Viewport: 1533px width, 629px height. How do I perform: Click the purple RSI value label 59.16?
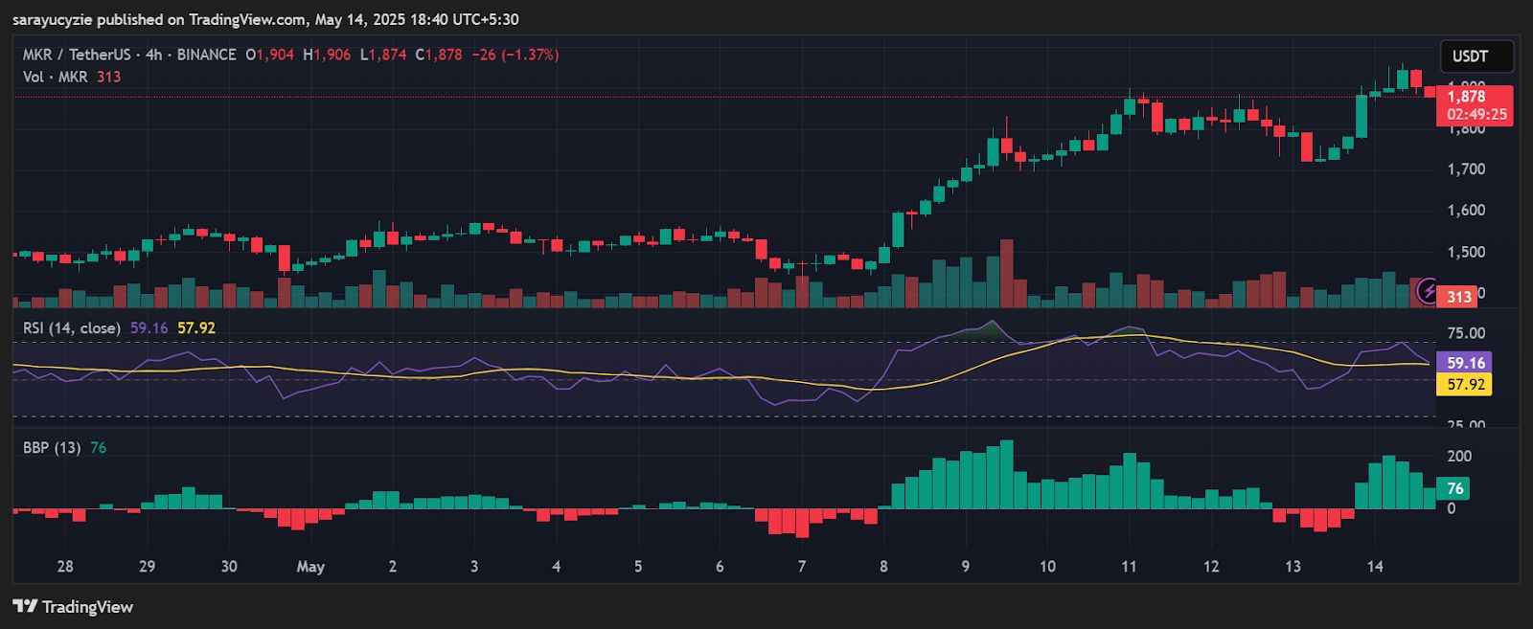(1465, 363)
